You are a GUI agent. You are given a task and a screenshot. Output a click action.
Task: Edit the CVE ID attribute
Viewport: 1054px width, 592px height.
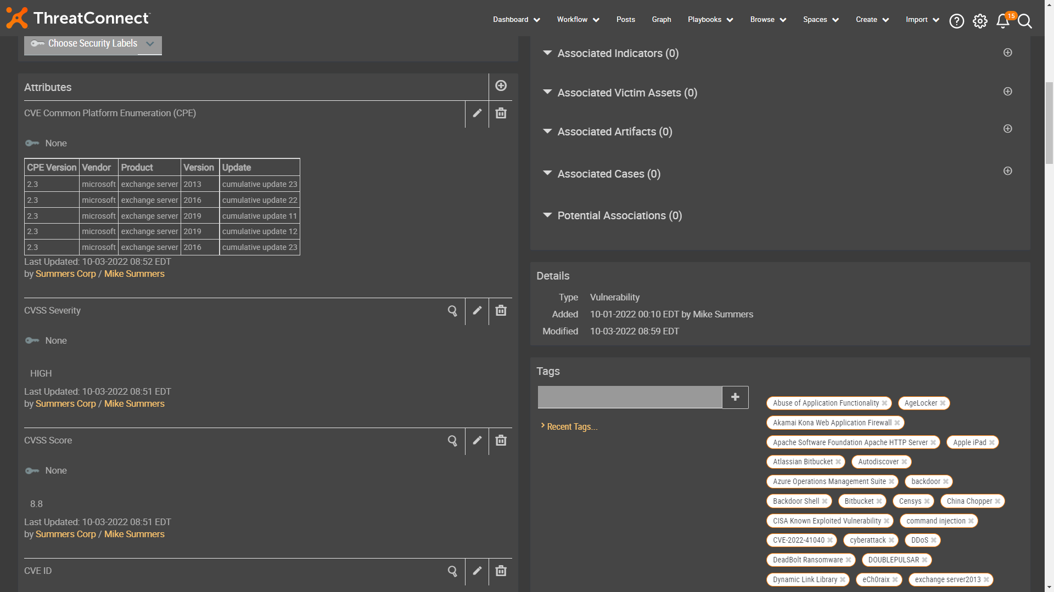(x=477, y=571)
